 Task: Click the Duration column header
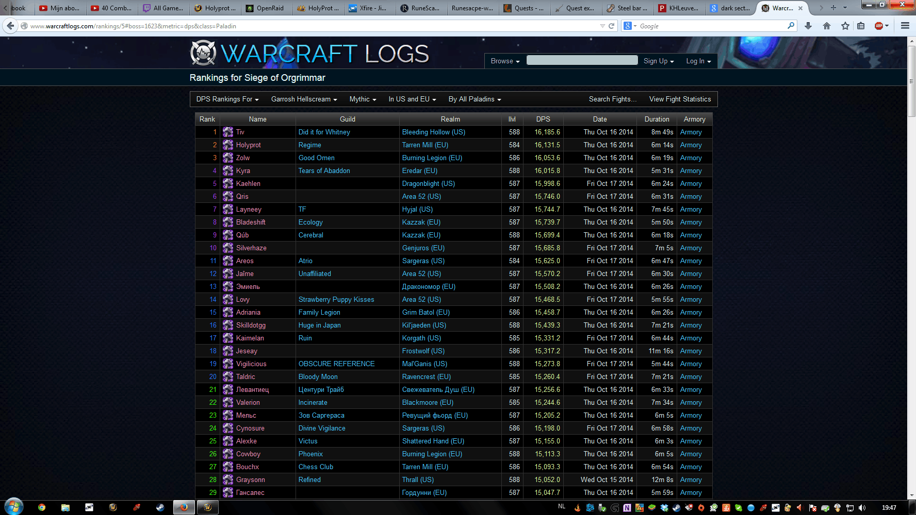click(x=657, y=119)
